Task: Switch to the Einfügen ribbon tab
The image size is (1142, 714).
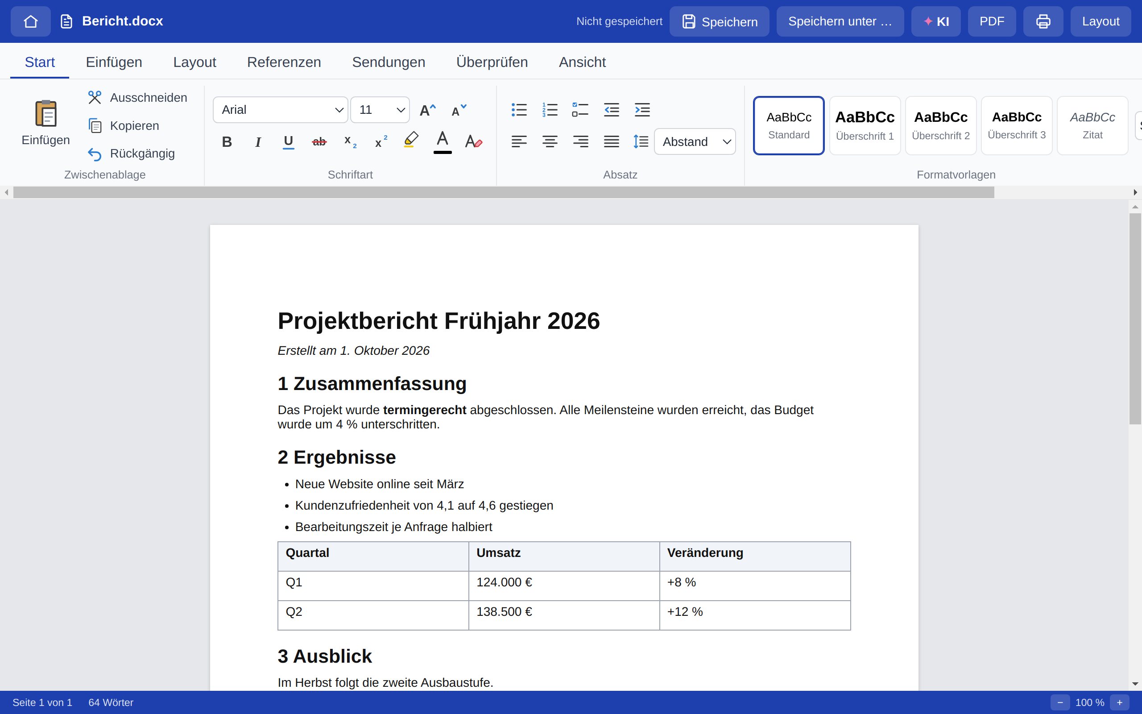Action: pyautogui.click(x=114, y=62)
